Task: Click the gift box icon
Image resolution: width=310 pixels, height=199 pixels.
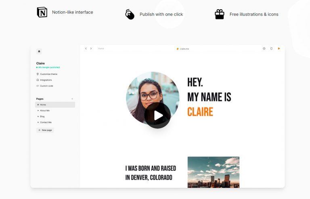Action: pos(220,14)
